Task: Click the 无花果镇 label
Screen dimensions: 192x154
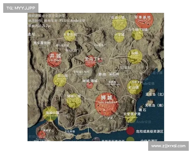Action: (x=69, y=132)
